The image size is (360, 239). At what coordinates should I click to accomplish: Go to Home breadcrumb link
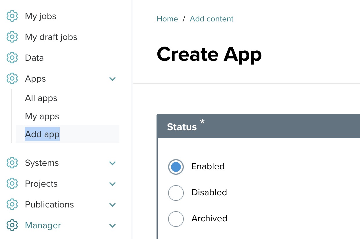click(x=167, y=19)
